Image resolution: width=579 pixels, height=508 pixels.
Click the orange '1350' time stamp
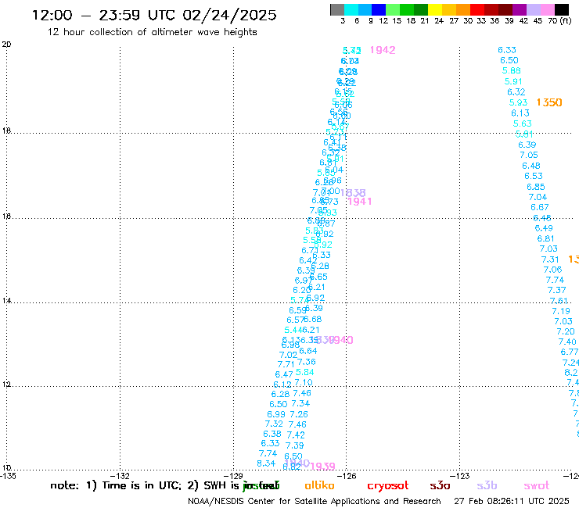[x=549, y=102]
